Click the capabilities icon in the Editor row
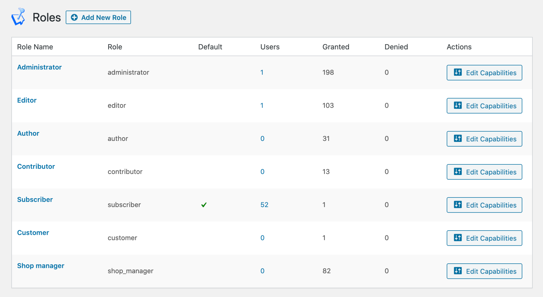The width and height of the screenshot is (543, 297). tap(458, 105)
